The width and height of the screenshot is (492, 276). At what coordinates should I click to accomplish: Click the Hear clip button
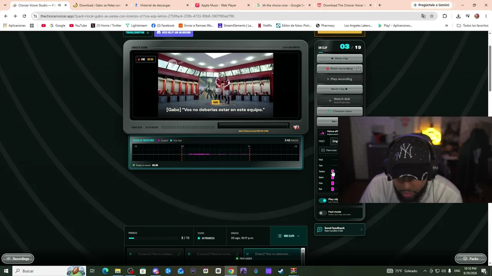(x=340, y=59)
